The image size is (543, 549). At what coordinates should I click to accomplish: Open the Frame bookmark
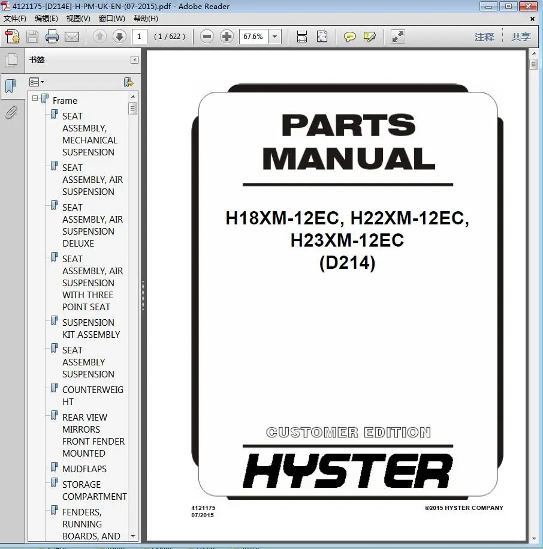coord(65,101)
